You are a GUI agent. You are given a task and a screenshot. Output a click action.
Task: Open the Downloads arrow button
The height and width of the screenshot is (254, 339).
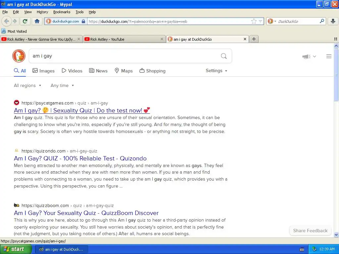[333, 21]
